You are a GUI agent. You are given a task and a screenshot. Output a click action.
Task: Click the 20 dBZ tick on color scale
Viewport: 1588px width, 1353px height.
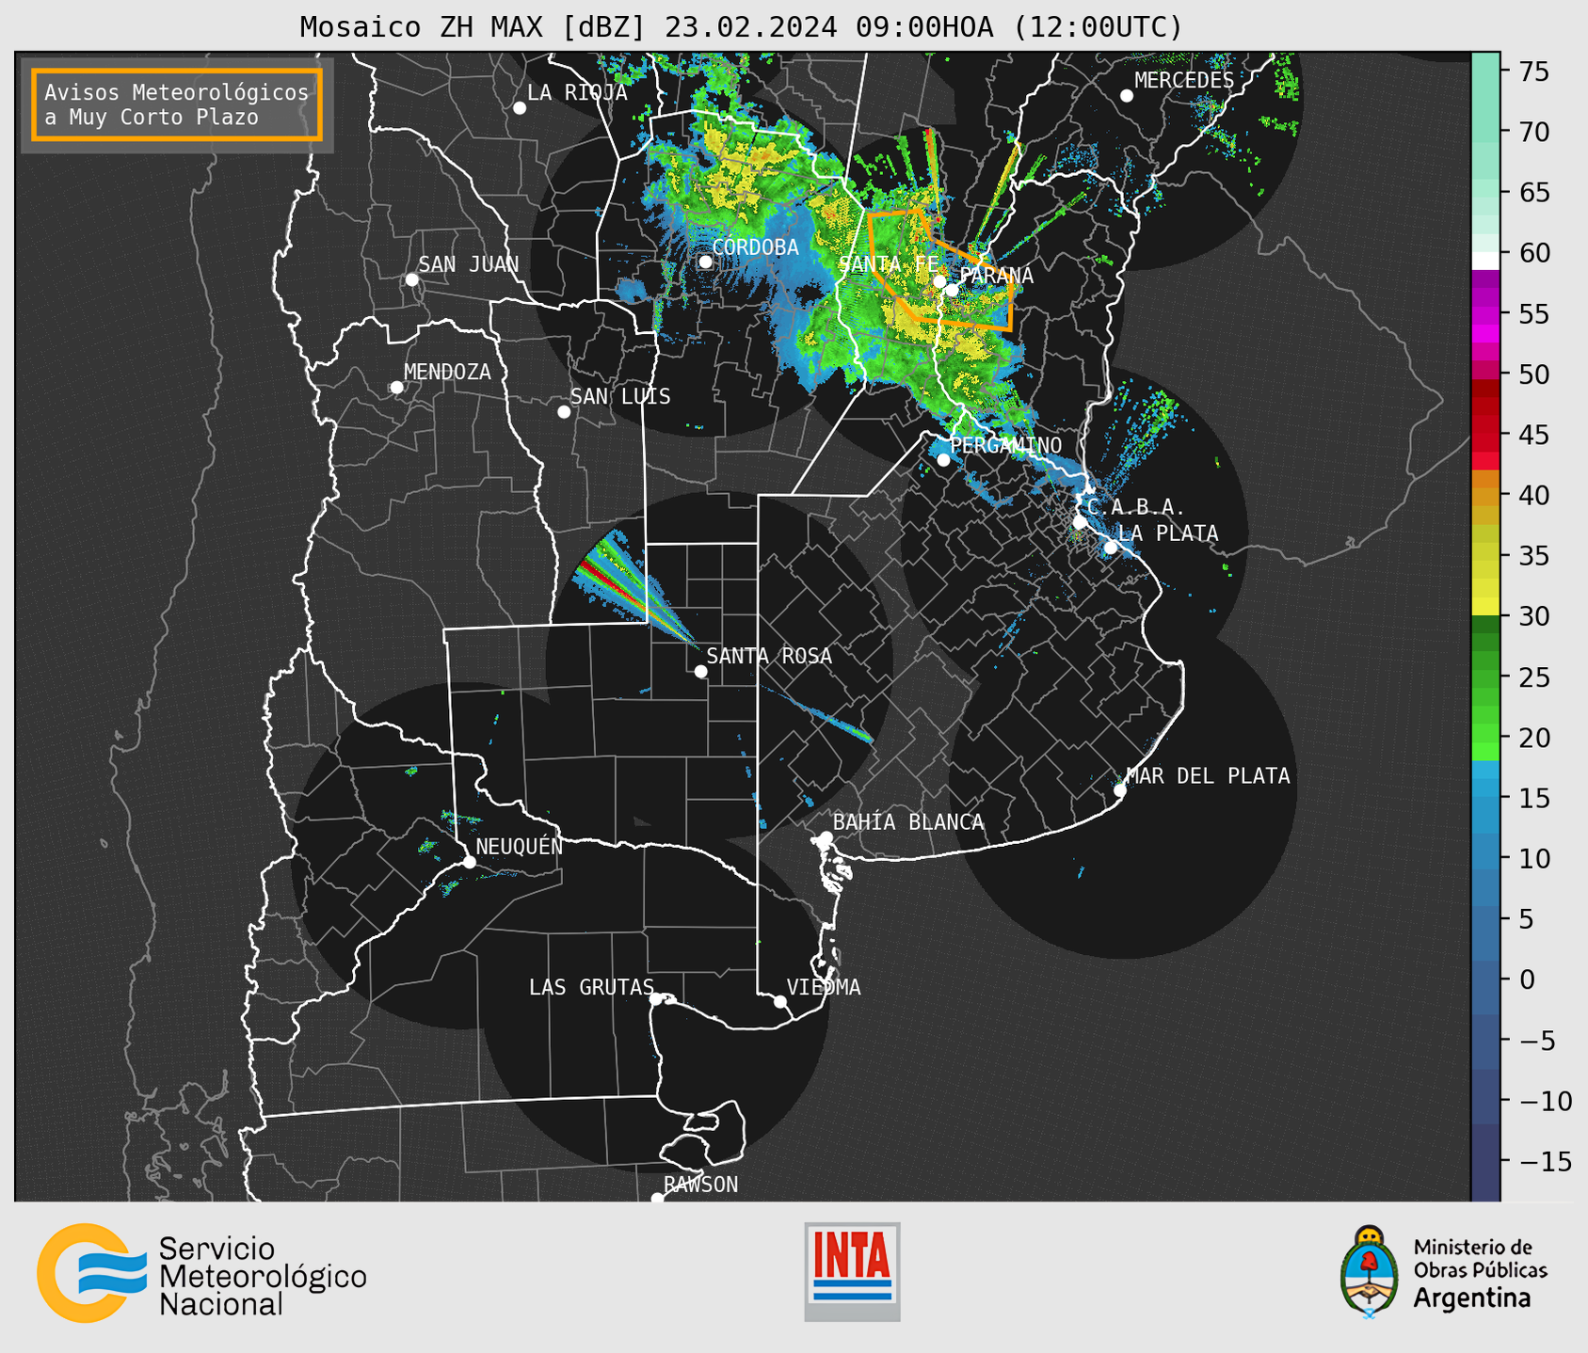click(1533, 738)
